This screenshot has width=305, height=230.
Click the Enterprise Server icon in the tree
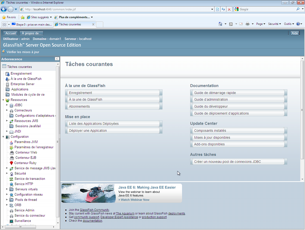7,84
